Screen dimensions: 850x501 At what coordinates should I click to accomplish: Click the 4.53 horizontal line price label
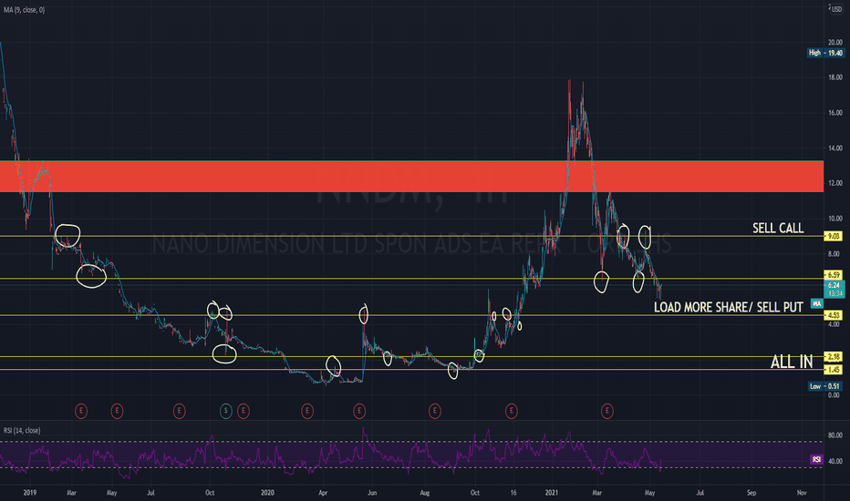[834, 314]
